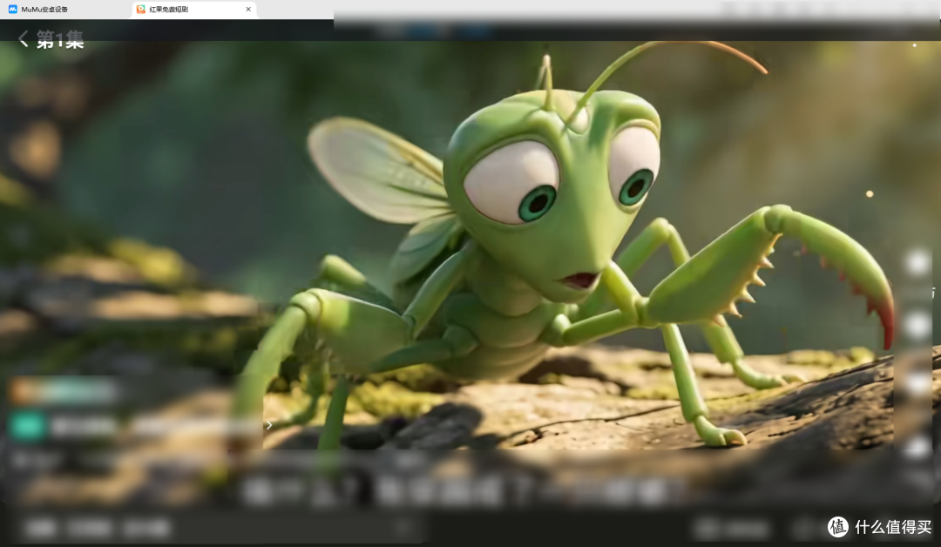This screenshot has width=941, height=547.
Task: Close the 红果免费短剧 tab
Action: [248, 9]
